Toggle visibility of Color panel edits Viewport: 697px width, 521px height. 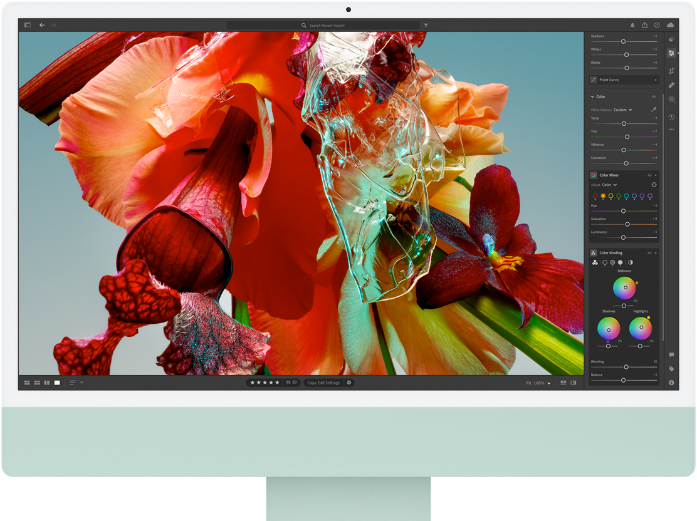[x=654, y=96]
